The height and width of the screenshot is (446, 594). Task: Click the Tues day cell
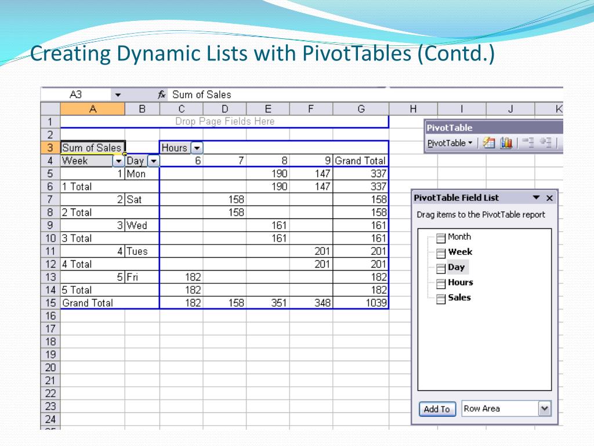(142, 251)
